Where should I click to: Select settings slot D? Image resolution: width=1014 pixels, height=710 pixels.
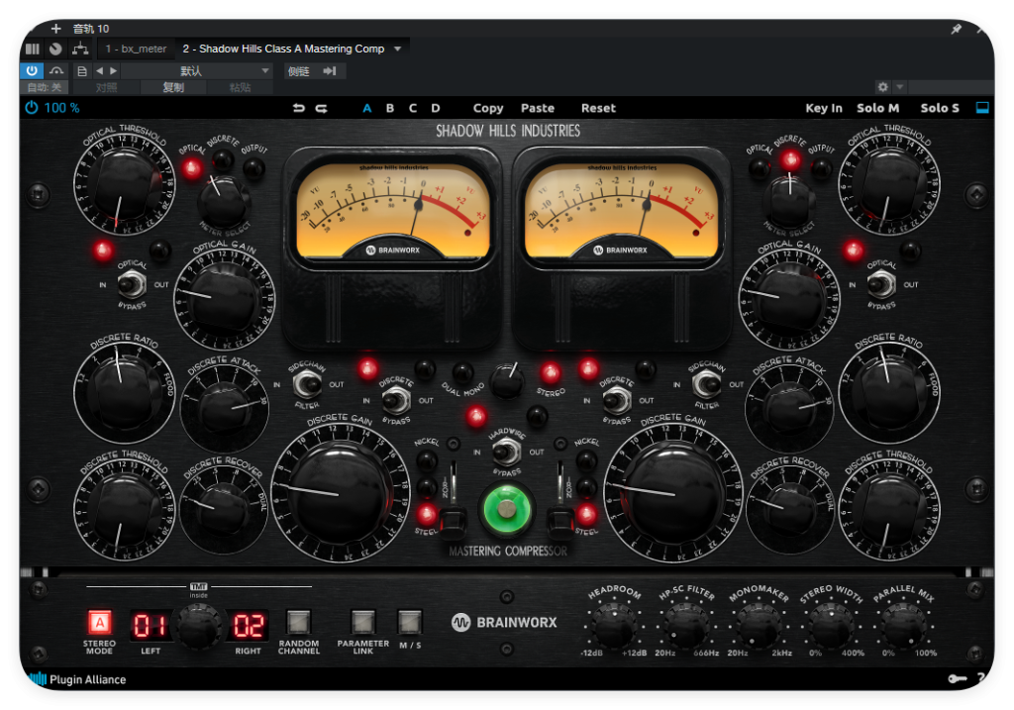[436, 108]
